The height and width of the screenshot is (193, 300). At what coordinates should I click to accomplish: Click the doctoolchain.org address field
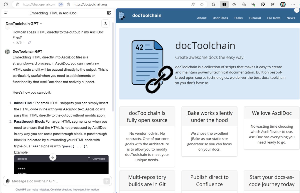90,4
